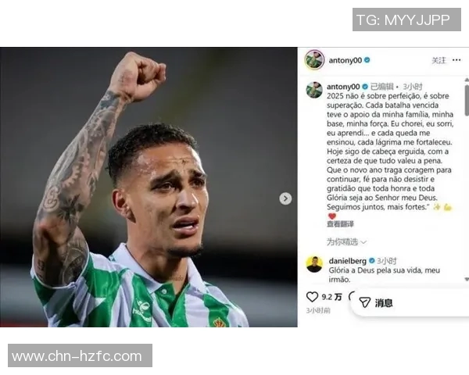
Task: Open danielberg's yellow profile avatar
Action: click(x=314, y=264)
